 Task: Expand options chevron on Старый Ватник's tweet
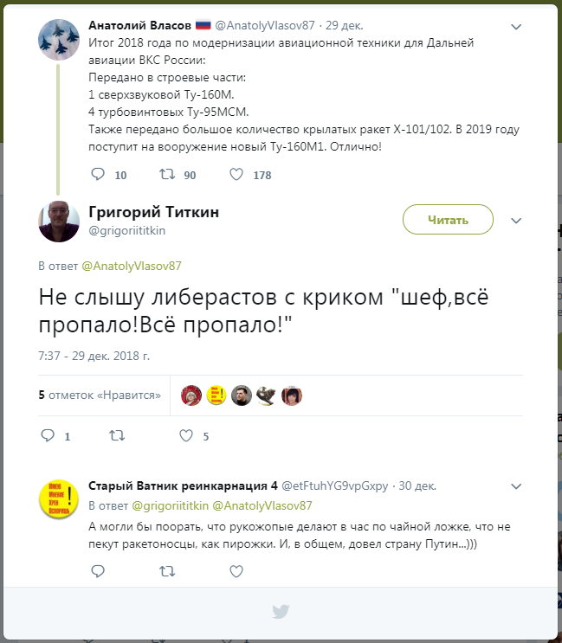point(516,486)
